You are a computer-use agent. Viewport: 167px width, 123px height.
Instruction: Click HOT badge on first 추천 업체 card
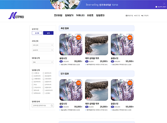pos(78,37)
